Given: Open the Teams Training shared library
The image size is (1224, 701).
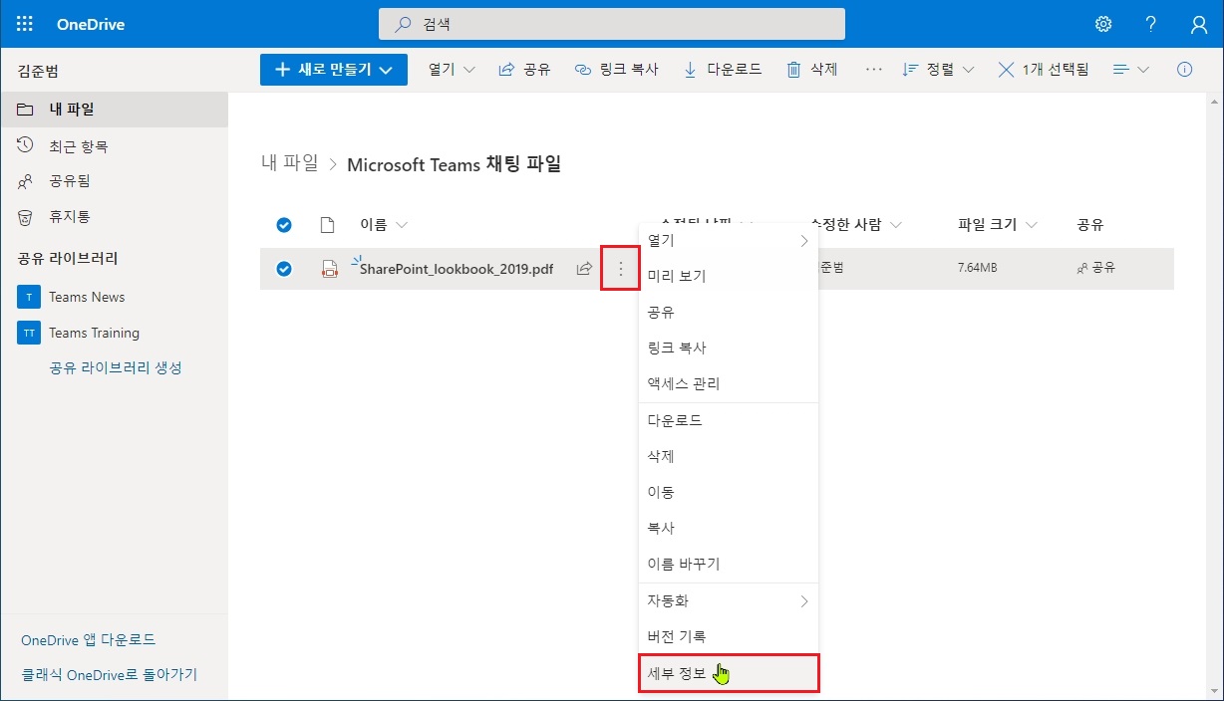Looking at the screenshot, I should pyautogui.click(x=114, y=333).
